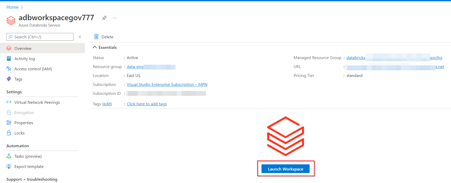The width and height of the screenshot is (451, 183).
Task: Click the Virtual Network Peerings icon
Action: 9,102
